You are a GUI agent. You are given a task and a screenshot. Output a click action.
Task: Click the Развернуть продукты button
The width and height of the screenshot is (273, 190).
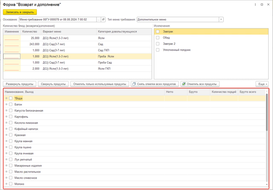pos(19,84)
